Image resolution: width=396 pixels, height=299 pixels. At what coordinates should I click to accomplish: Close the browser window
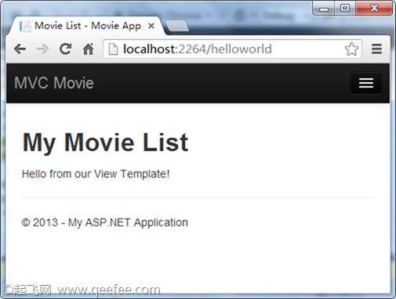(374, 9)
